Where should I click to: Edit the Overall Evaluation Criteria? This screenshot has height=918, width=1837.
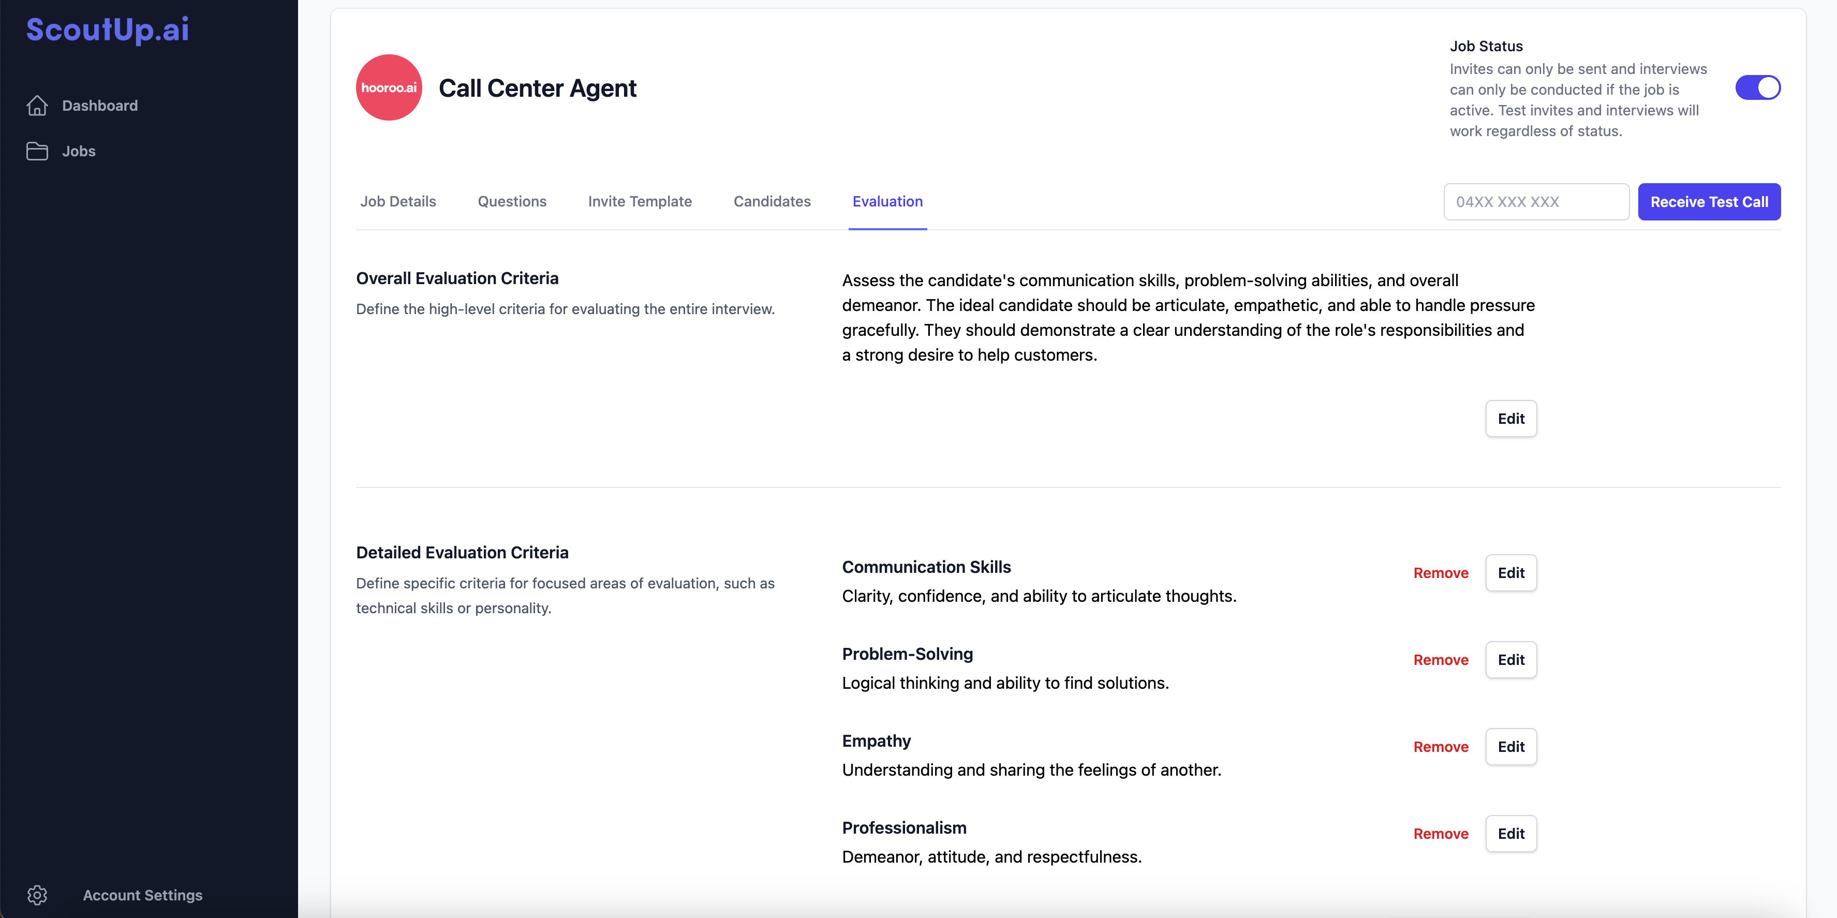click(1510, 419)
